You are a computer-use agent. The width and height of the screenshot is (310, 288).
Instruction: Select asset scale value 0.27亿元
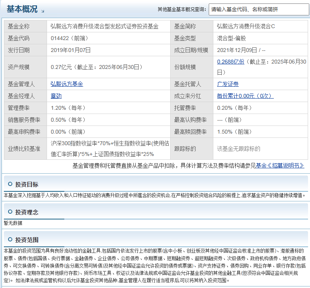click(x=61, y=67)
